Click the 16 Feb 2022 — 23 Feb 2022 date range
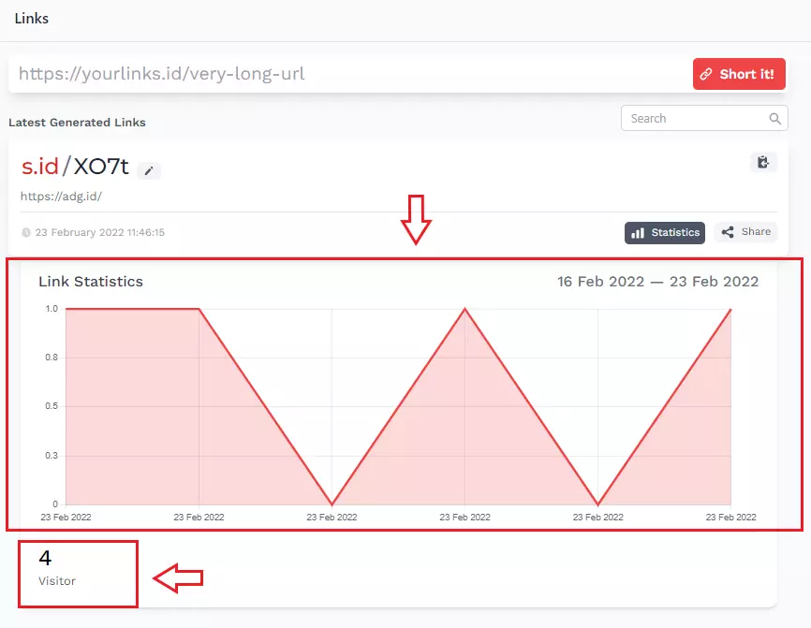The image size is (811, 628). pyautogui.click(x=657, y=281)
